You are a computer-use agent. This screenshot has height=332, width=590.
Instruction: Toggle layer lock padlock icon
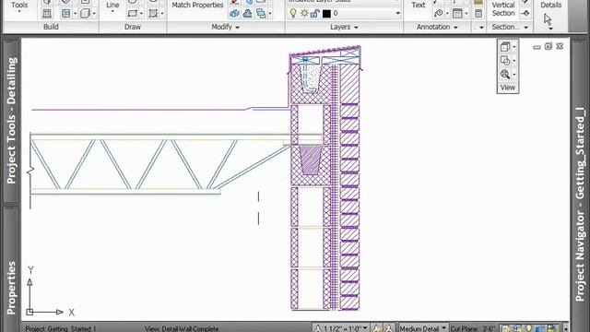(315, 14)
